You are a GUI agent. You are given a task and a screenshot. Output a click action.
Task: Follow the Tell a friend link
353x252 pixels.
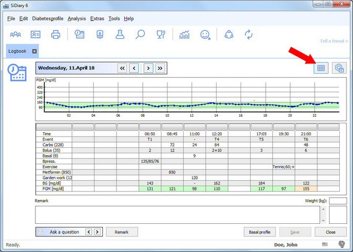tap(334, 41)
